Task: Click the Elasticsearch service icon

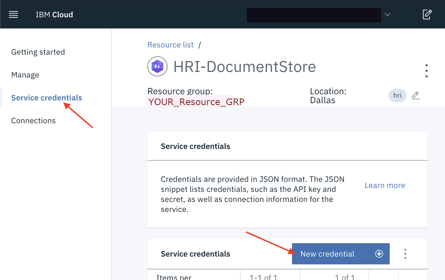Action: pyautogui.click(x=157, y=66)
